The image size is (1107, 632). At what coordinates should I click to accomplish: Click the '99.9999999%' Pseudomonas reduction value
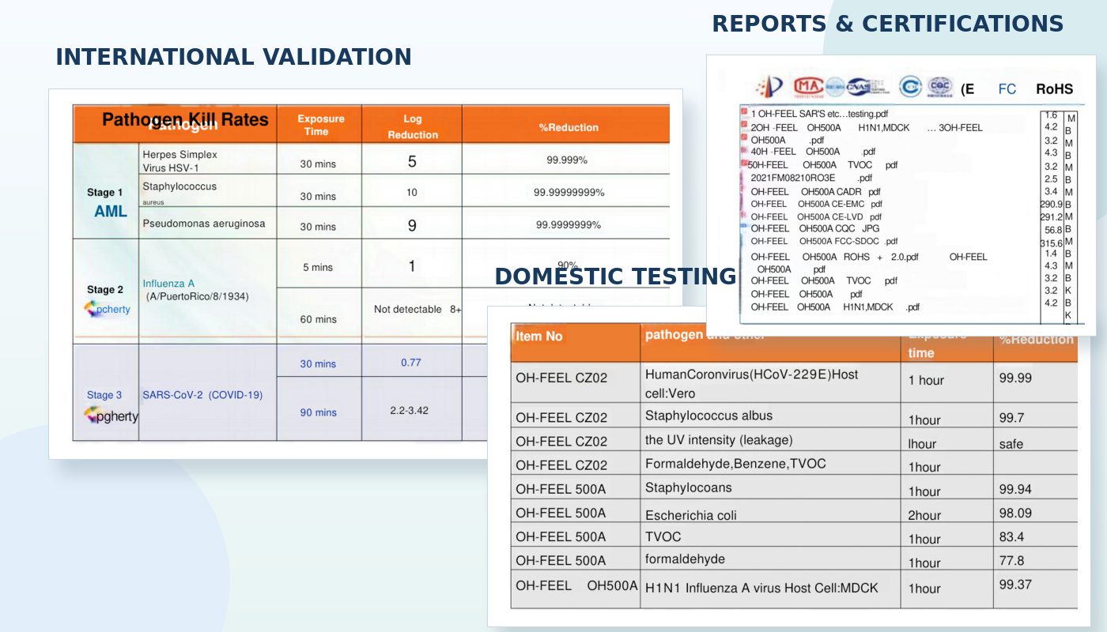coord(569,225)
